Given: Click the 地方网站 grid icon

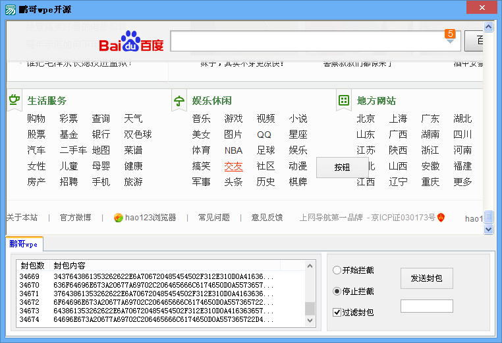Looking at the screenshot, I should point(343,100).
